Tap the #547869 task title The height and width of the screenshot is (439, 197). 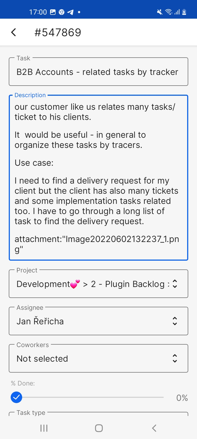click(x=58, y=32)
